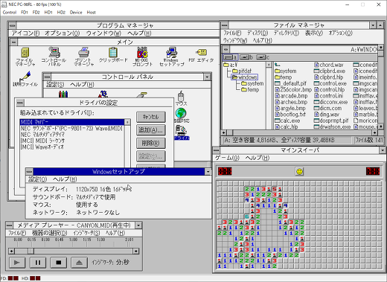Open the emulator Control menu
Image resolution: width=387 pixels, height=282 pixels.
click(10, 12)
